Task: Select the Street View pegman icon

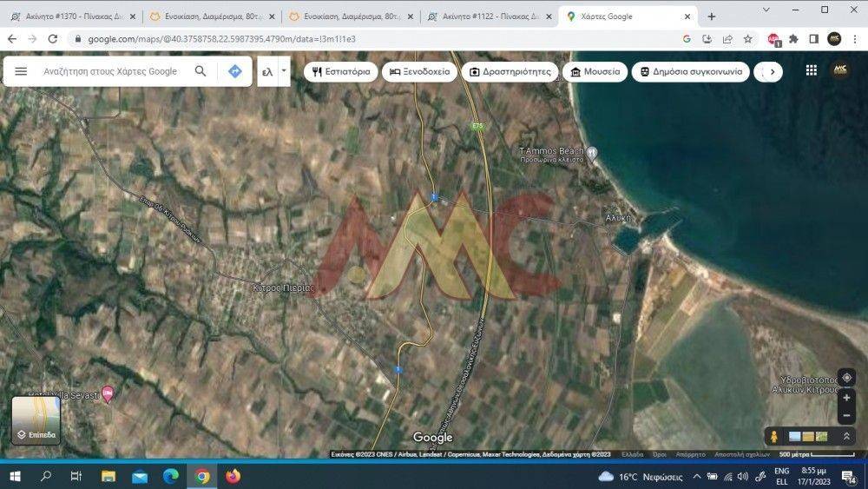Action: pyautogui.click(x=773, y=436)
